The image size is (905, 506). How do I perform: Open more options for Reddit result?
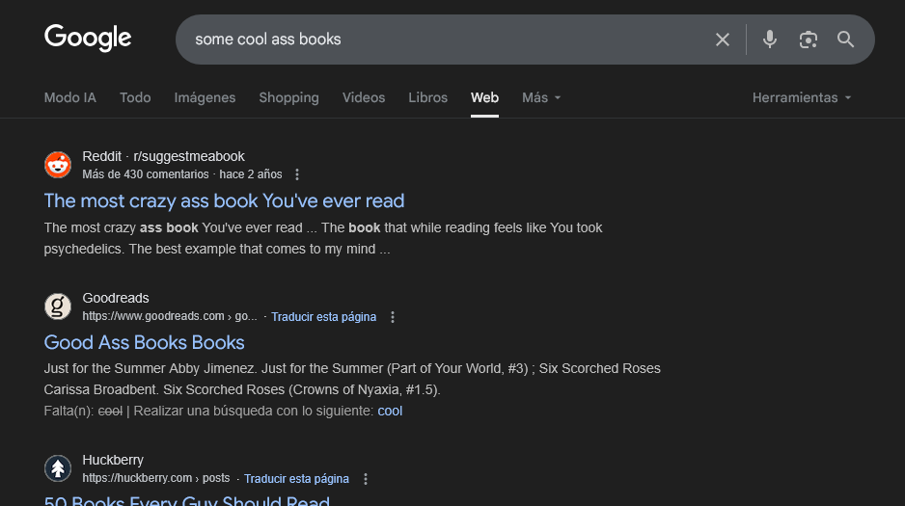(297, 174)
